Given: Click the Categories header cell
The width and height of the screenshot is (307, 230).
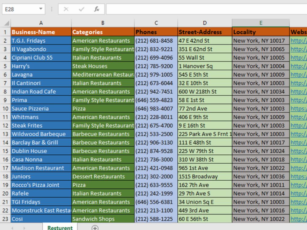Looking at the screenshot, I should click(x=103, y=32).
